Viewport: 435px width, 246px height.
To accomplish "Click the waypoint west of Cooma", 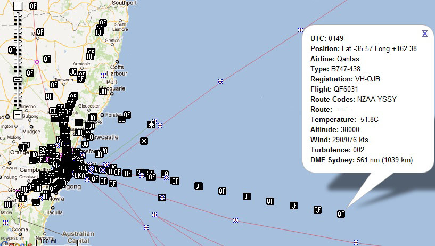I will pyautogui.click(x=5, y=223).
